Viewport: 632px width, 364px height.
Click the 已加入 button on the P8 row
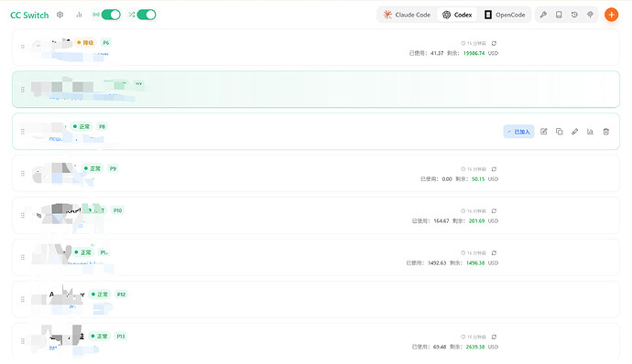pos(518,132)
